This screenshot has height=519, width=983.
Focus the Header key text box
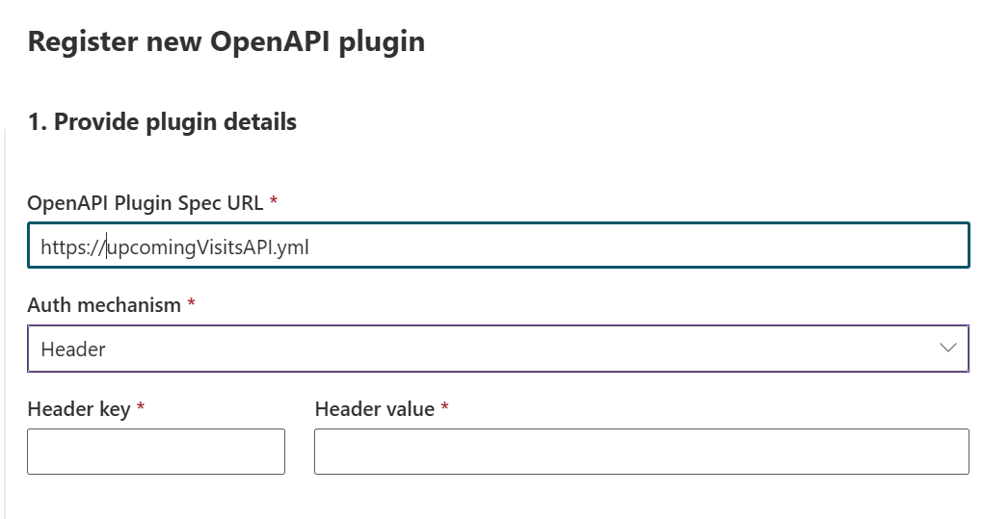(x=156, y=452)
